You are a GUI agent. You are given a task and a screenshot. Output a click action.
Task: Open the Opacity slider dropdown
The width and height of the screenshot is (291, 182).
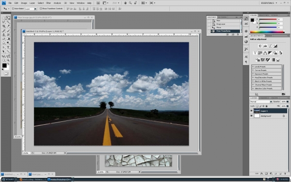288,101
